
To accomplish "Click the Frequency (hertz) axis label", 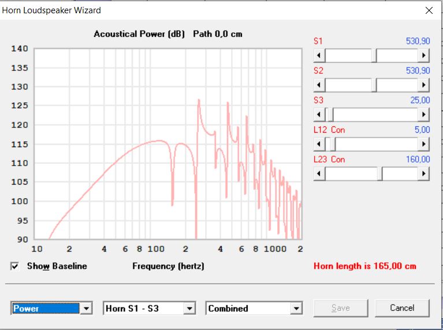I will (168, 266).
